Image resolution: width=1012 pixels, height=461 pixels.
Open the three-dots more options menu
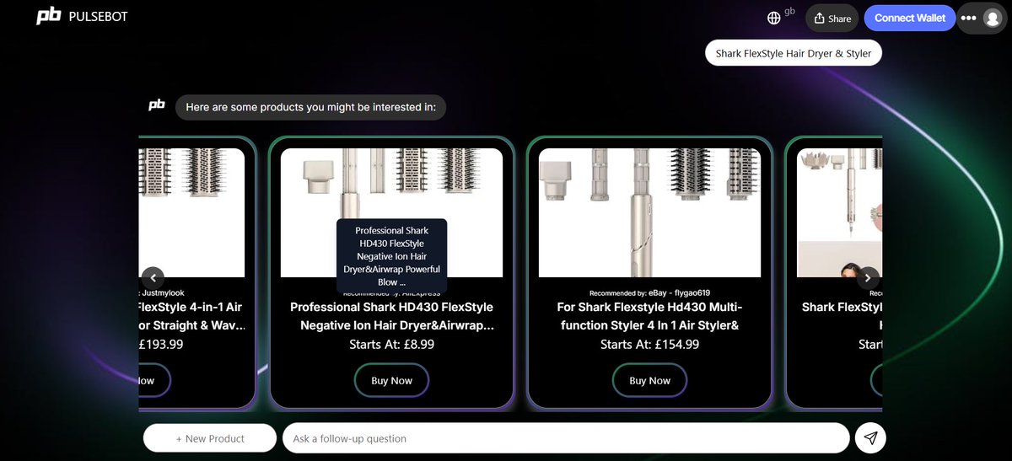[x=968, y=18]
